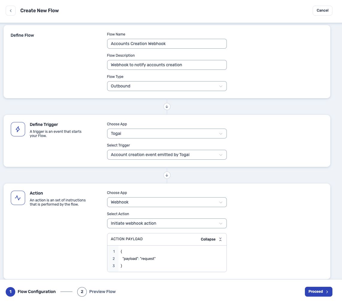Click step circle 1 for Flow Configuration
Image resolution: width=342 pixels, height=302 pixels.
(x=10, y=292)
